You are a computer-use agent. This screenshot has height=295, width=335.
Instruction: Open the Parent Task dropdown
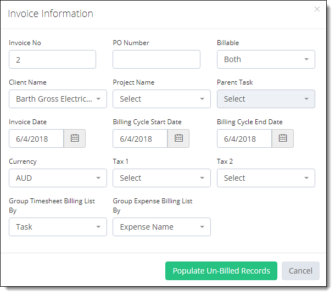pyautogui.click(x=266, y=99)
